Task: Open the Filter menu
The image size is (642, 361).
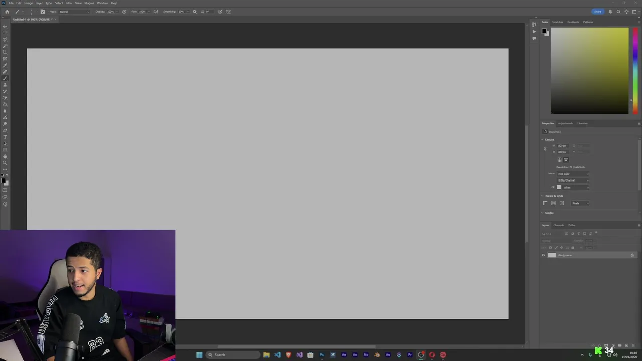Action: (69, 3)
